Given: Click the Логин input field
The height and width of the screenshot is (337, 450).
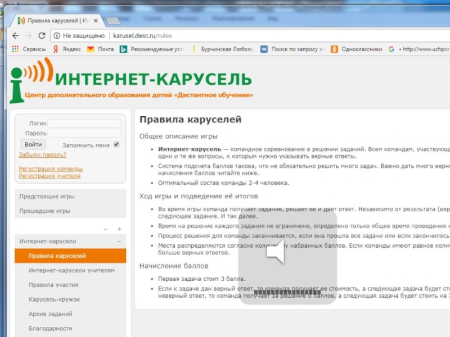Looking at the screenshot, I should pos(84,123).
